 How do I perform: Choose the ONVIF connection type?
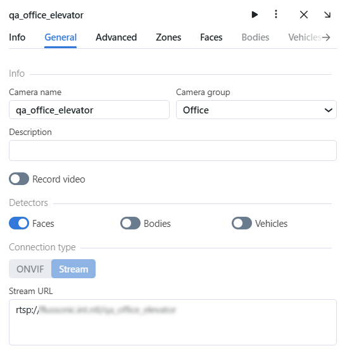(x=30, y=269)
